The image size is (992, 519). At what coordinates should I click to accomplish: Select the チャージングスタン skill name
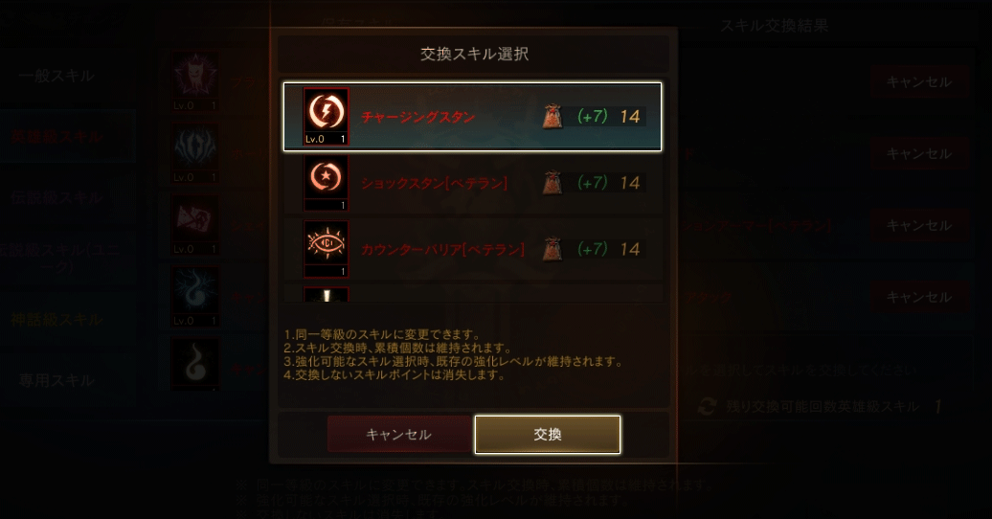tap(418, 117)
